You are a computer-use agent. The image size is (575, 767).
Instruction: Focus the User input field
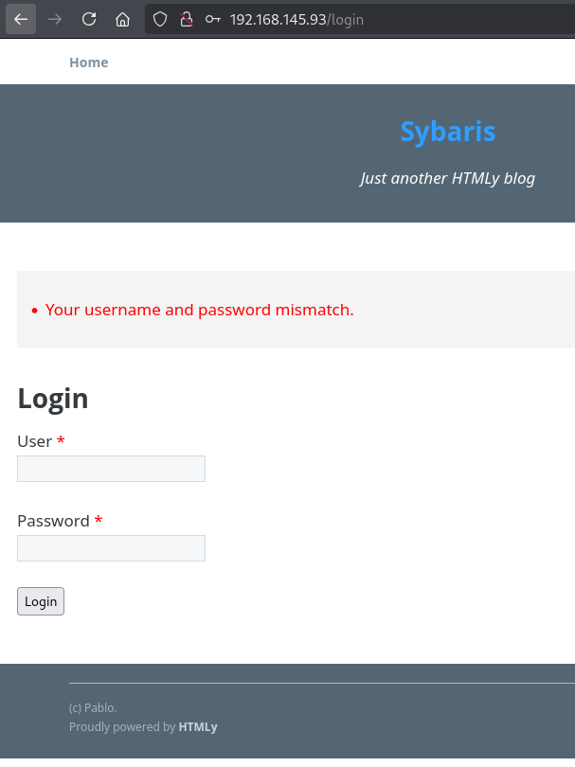click(x=111, y=468)
